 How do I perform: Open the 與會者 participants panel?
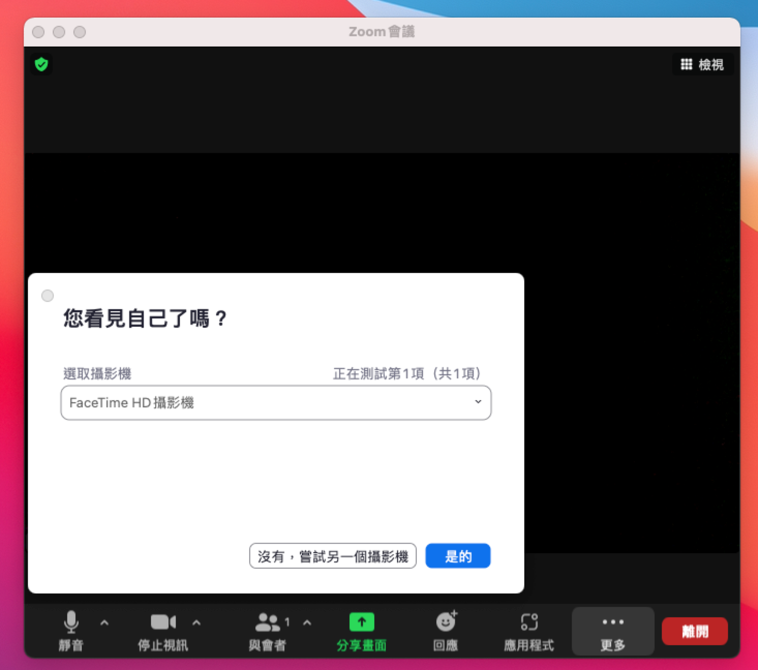[x=268, y=631]
